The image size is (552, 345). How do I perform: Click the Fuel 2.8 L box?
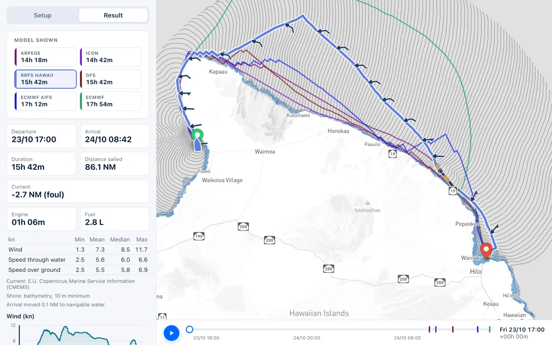(x=114, y=219)
